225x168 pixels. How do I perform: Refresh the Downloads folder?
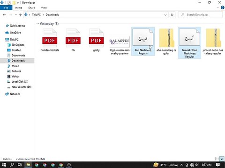coord(172,15)
